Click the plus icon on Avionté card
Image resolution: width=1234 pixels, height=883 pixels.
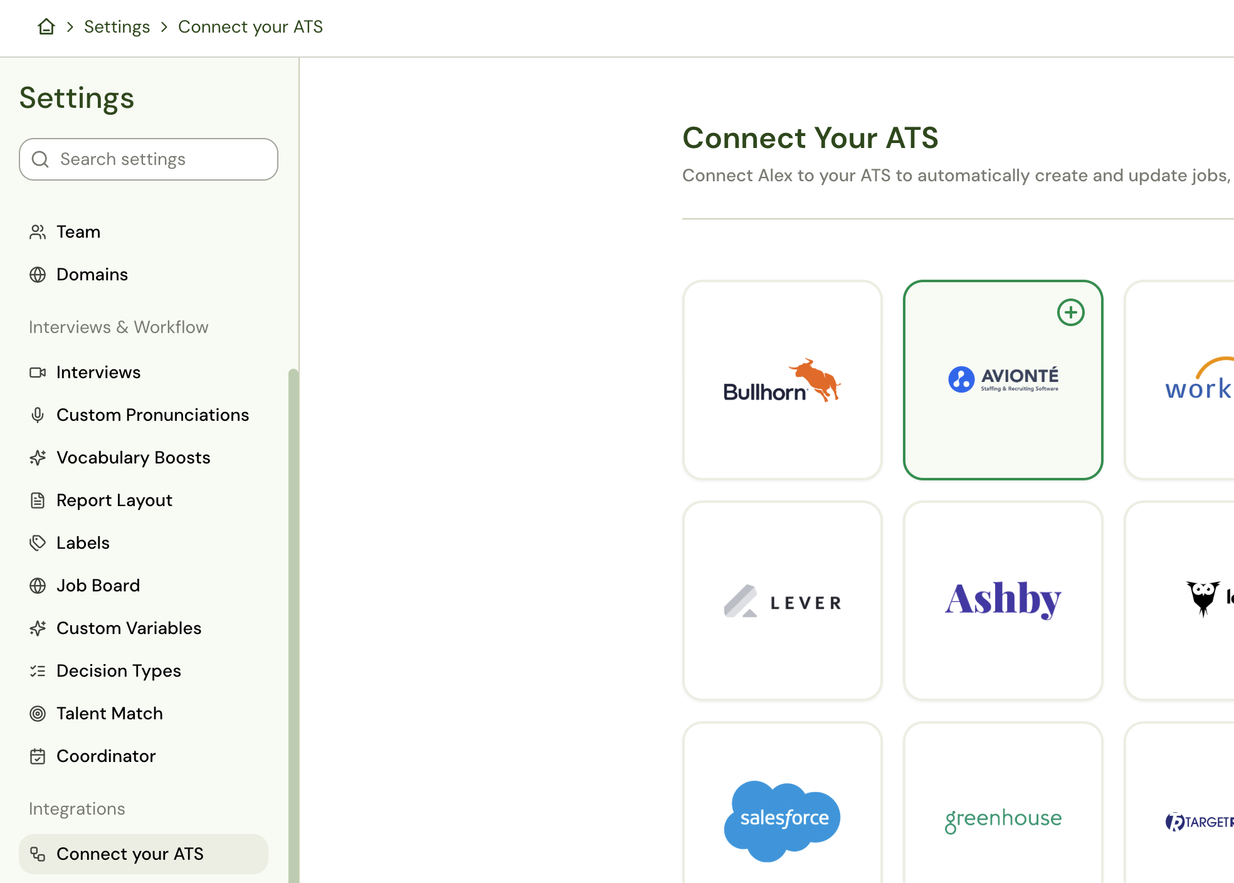click(1071, 312)
